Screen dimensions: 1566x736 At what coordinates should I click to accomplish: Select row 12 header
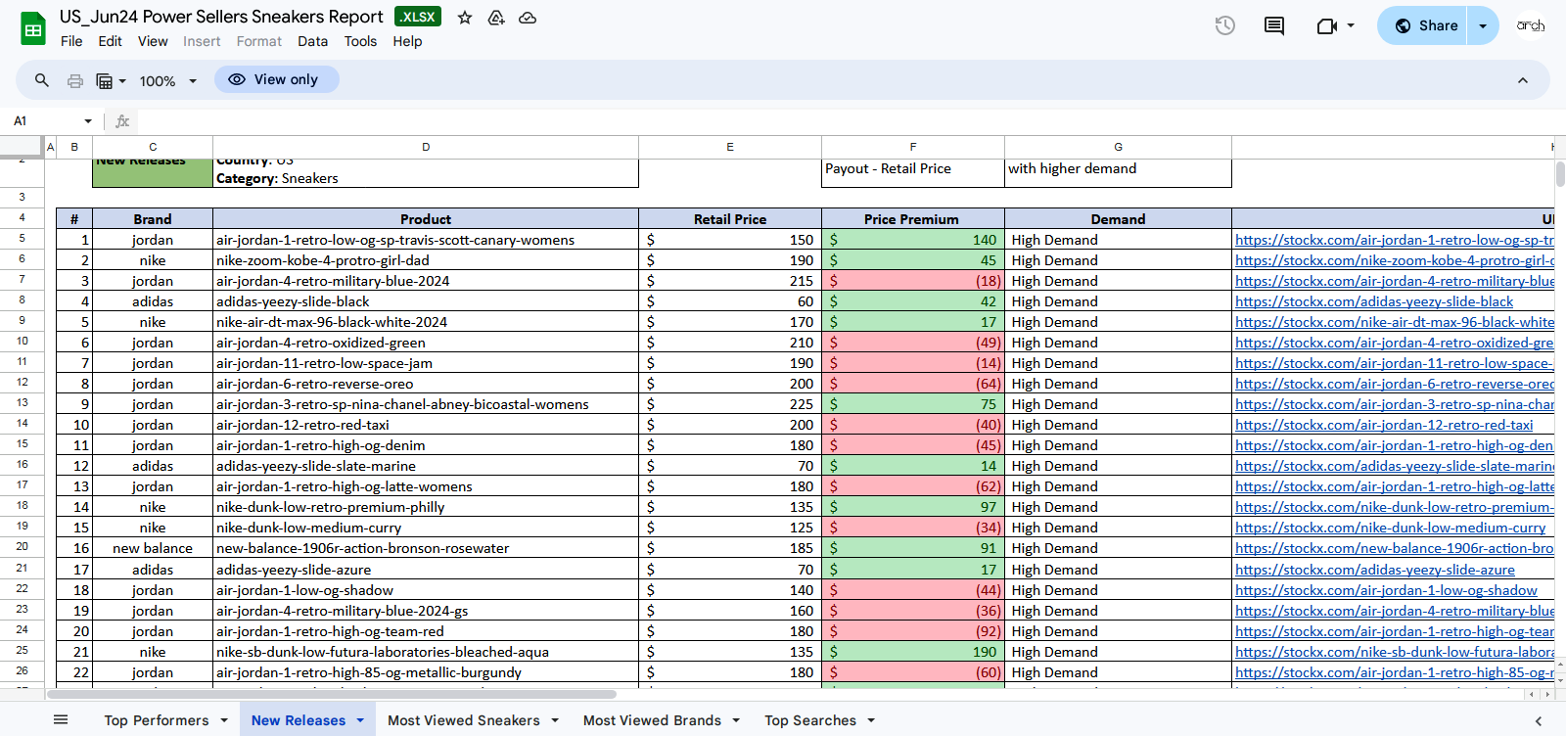pos(22,383)
